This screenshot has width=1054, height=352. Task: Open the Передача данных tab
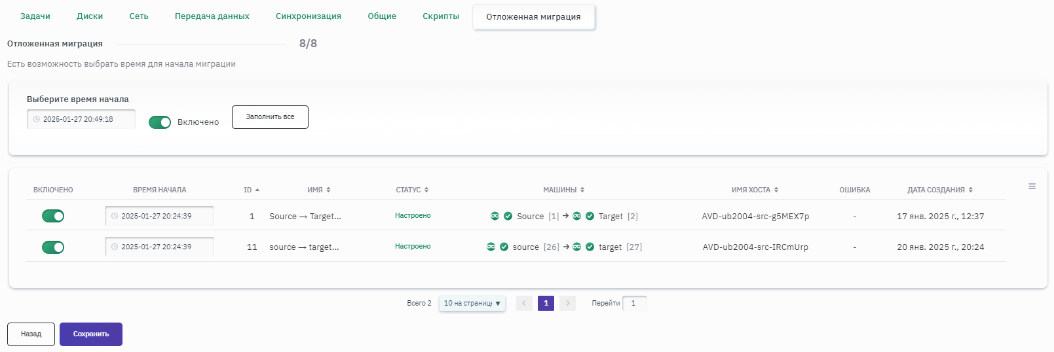click(212, 16)
